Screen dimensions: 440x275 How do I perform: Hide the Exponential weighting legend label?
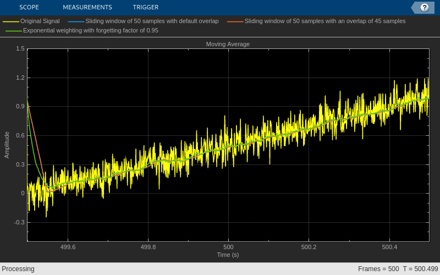[90, 30]
